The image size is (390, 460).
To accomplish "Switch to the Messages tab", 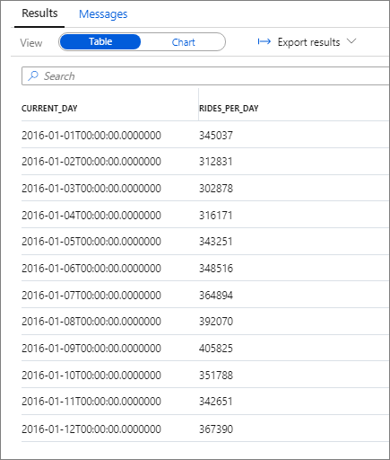I will tap(103, 14).
